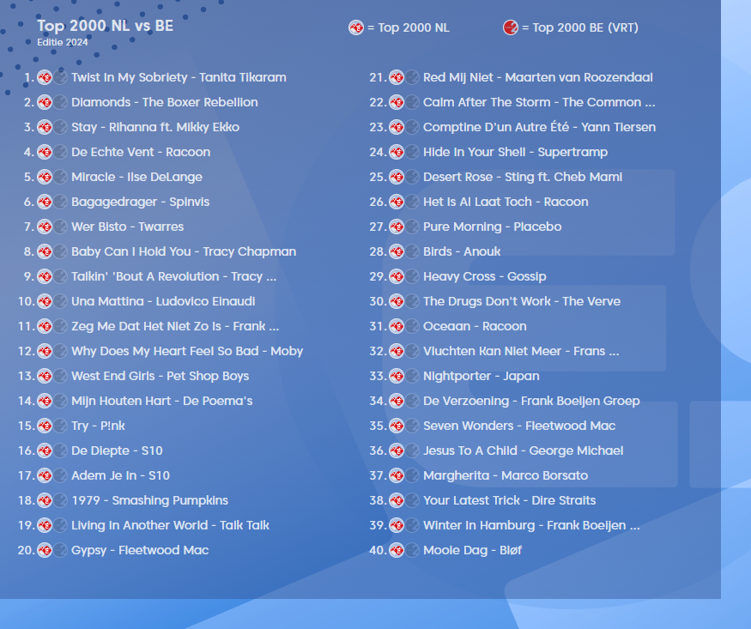Select 'Talkin' 'Bout A Revolution' entry

pyautogui.click(x=174, y=276)
